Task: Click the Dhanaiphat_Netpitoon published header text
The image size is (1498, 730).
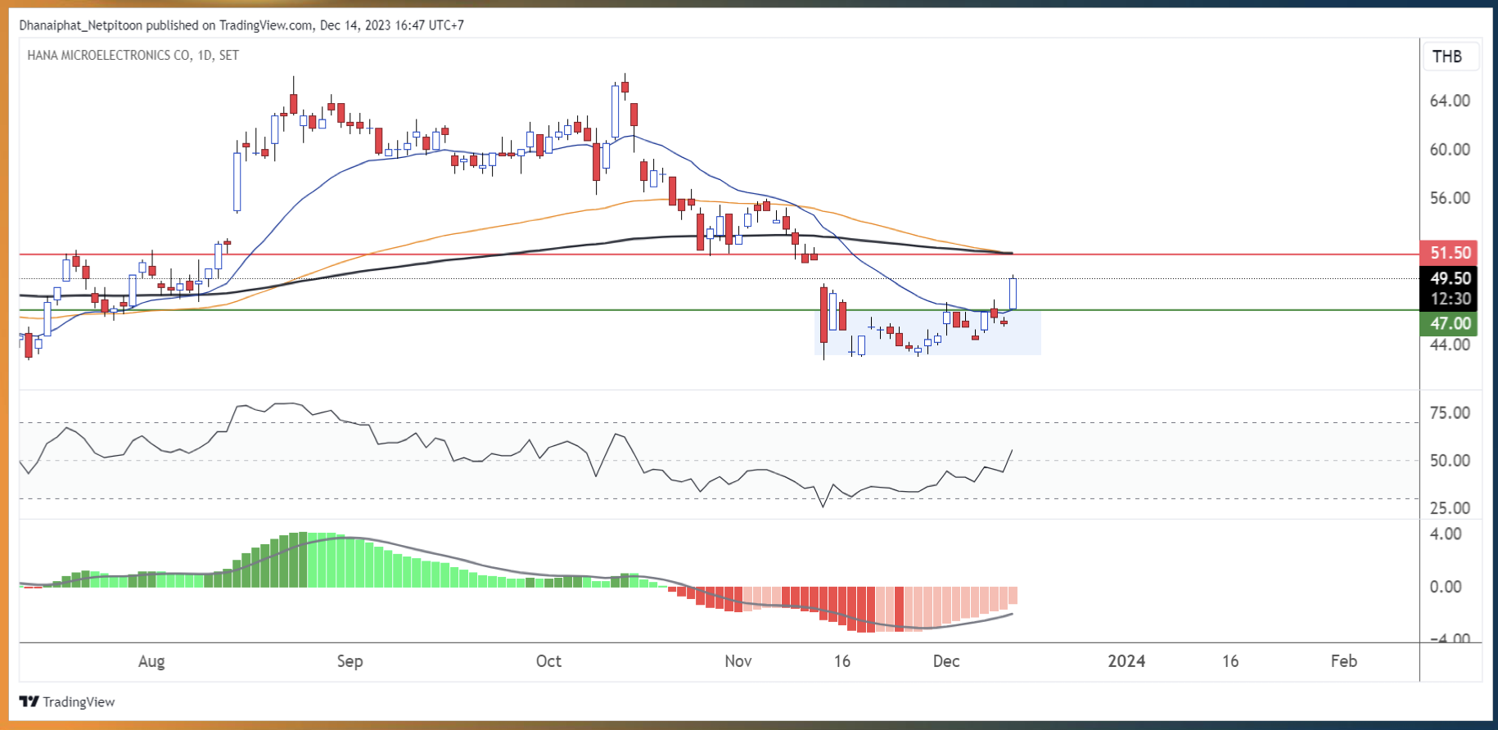Action: [241, 25]
